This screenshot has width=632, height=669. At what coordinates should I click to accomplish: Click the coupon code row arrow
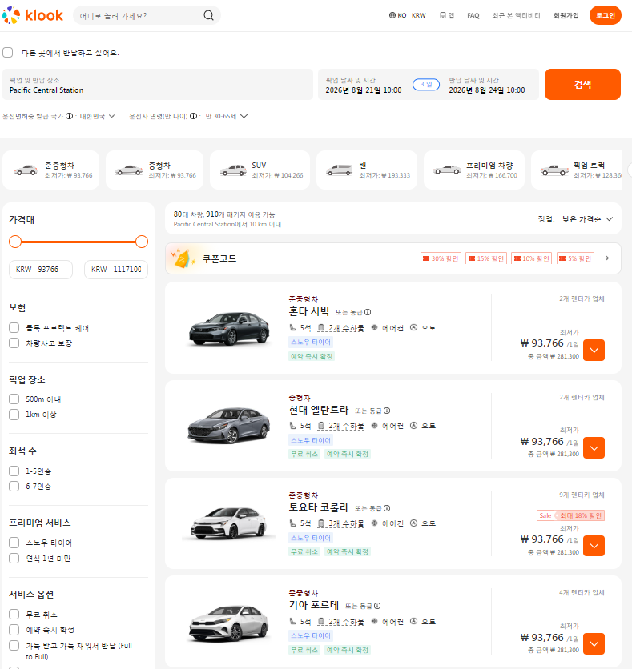point(607,258)
